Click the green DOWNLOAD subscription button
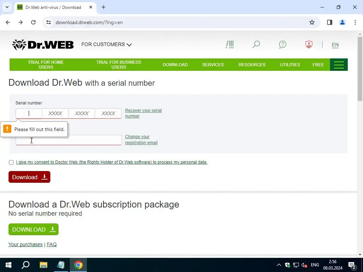The width and height of the screenshot is (363, 272). click(34, 229)
